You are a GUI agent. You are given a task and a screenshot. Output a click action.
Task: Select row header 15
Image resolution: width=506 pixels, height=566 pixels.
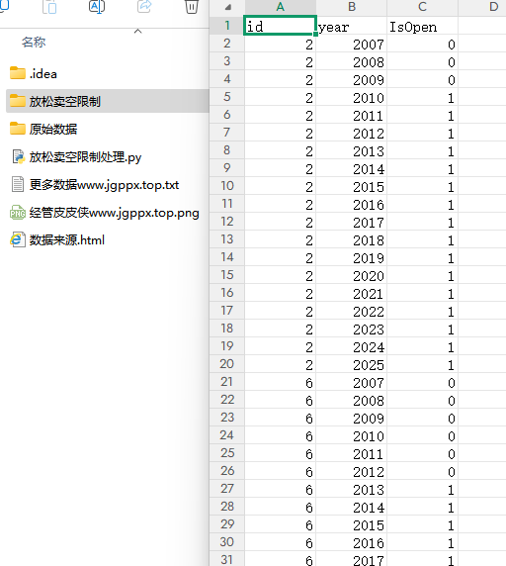(226, 275)
